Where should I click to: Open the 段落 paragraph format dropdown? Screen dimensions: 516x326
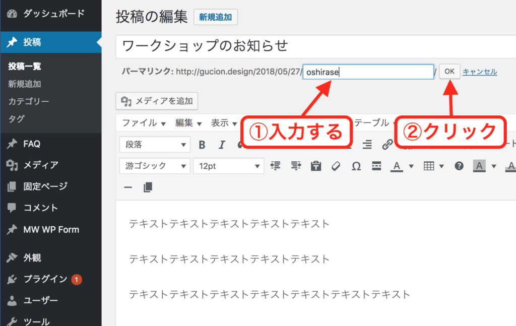click(x=155, y=145)
